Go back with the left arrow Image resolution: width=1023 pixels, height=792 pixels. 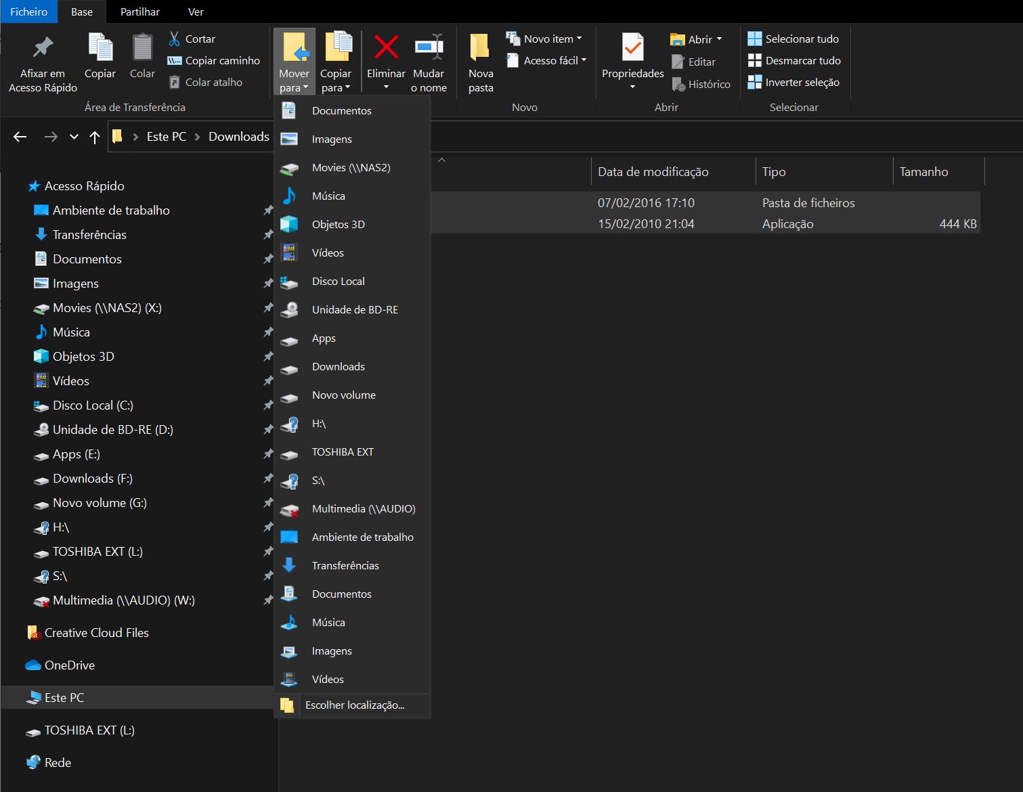(20, 137)
